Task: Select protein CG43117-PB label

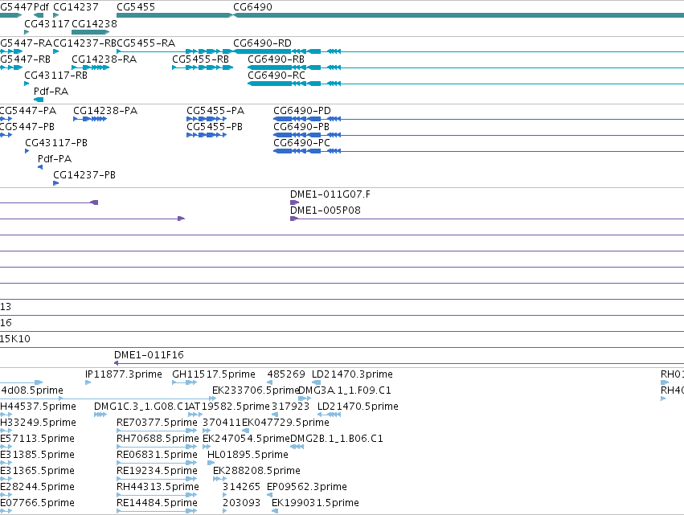Action: (x=56, y=143)
